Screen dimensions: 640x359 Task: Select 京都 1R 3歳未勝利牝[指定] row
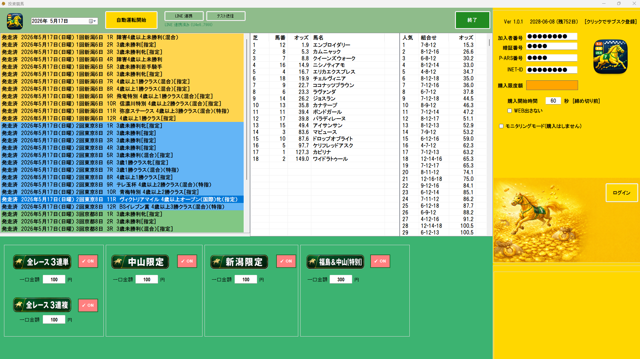pos(122,214)
